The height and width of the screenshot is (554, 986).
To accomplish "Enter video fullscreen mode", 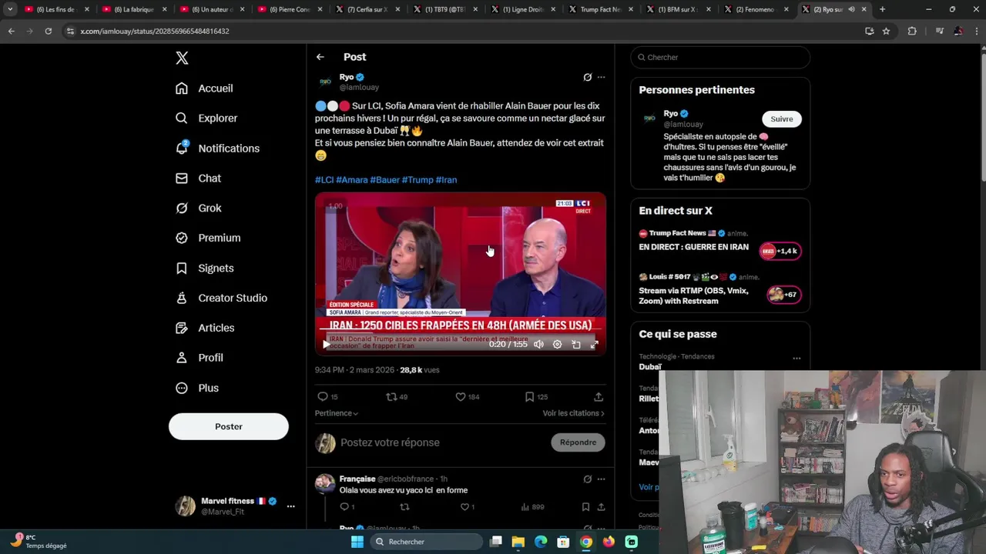I will [594, 345].
